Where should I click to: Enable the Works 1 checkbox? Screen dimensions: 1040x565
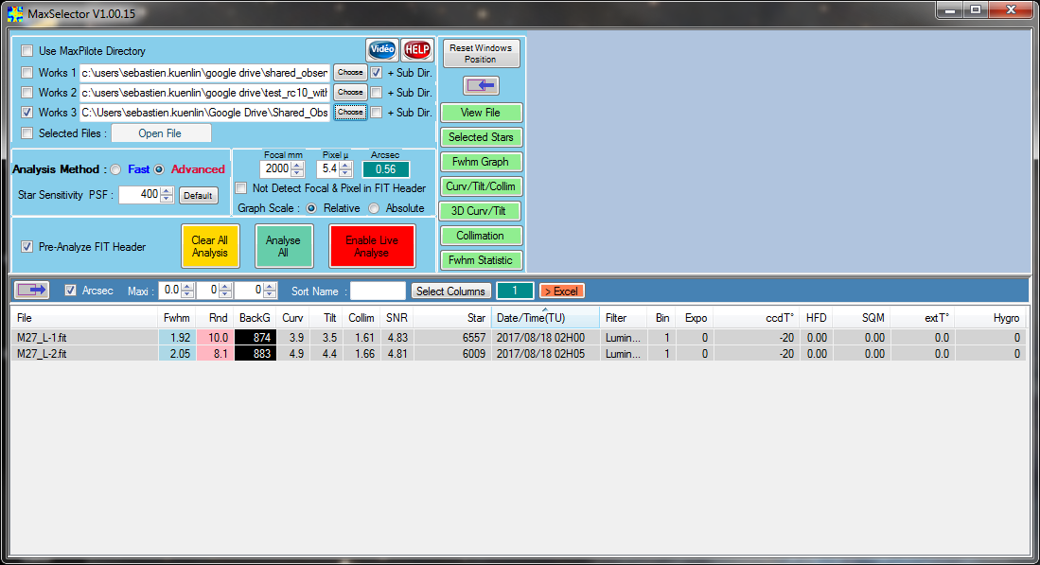point(27,72)
